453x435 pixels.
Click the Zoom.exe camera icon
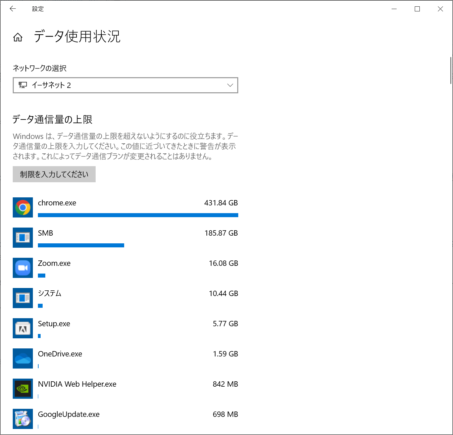[x=22, y=268]
